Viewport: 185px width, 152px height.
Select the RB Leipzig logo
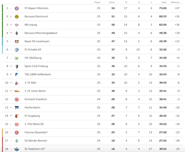[17, 25]
